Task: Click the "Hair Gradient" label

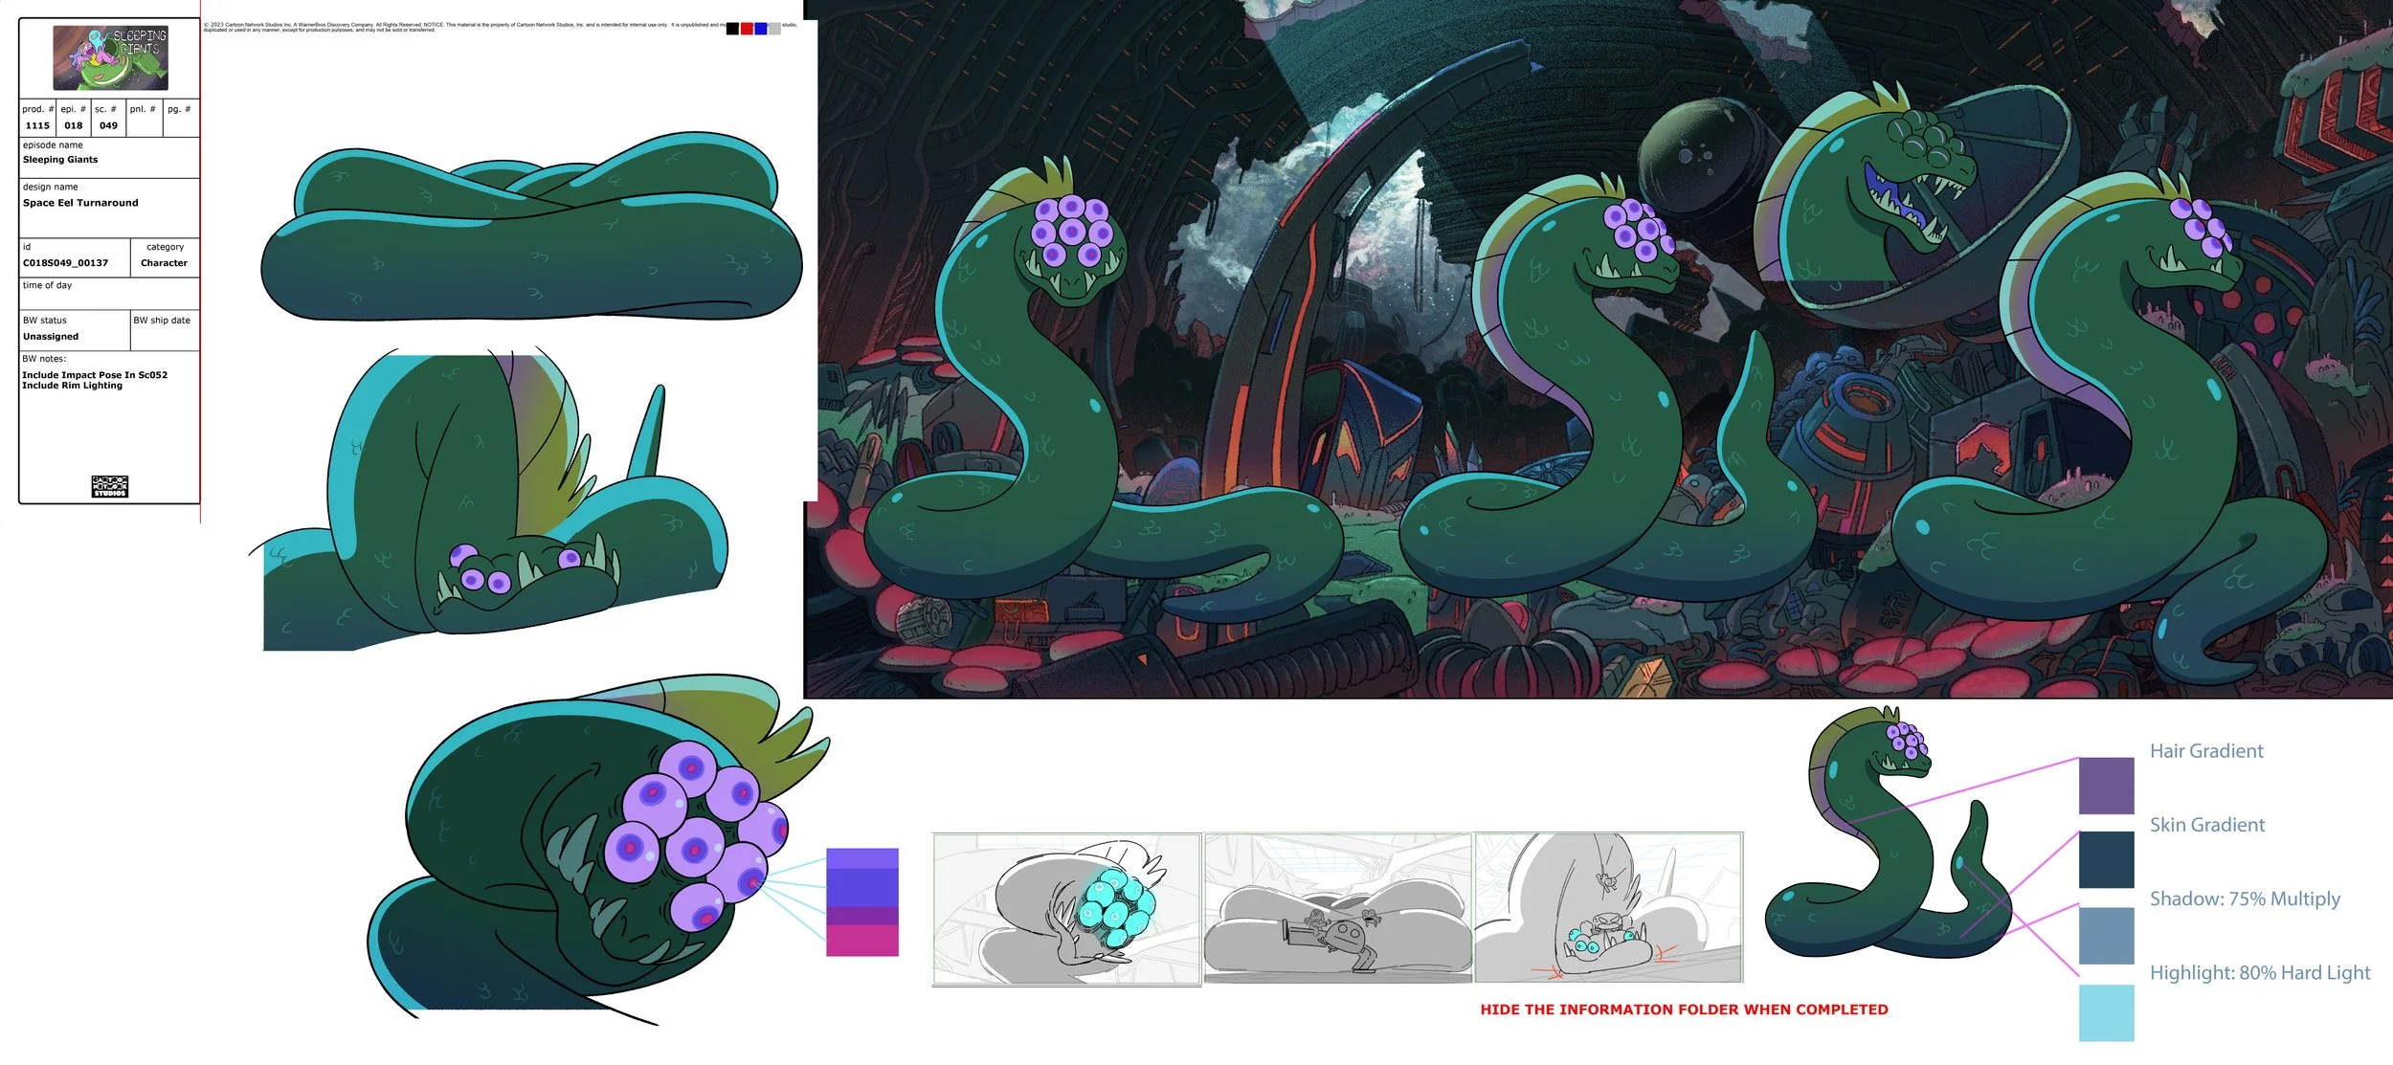Action: 2206,751
